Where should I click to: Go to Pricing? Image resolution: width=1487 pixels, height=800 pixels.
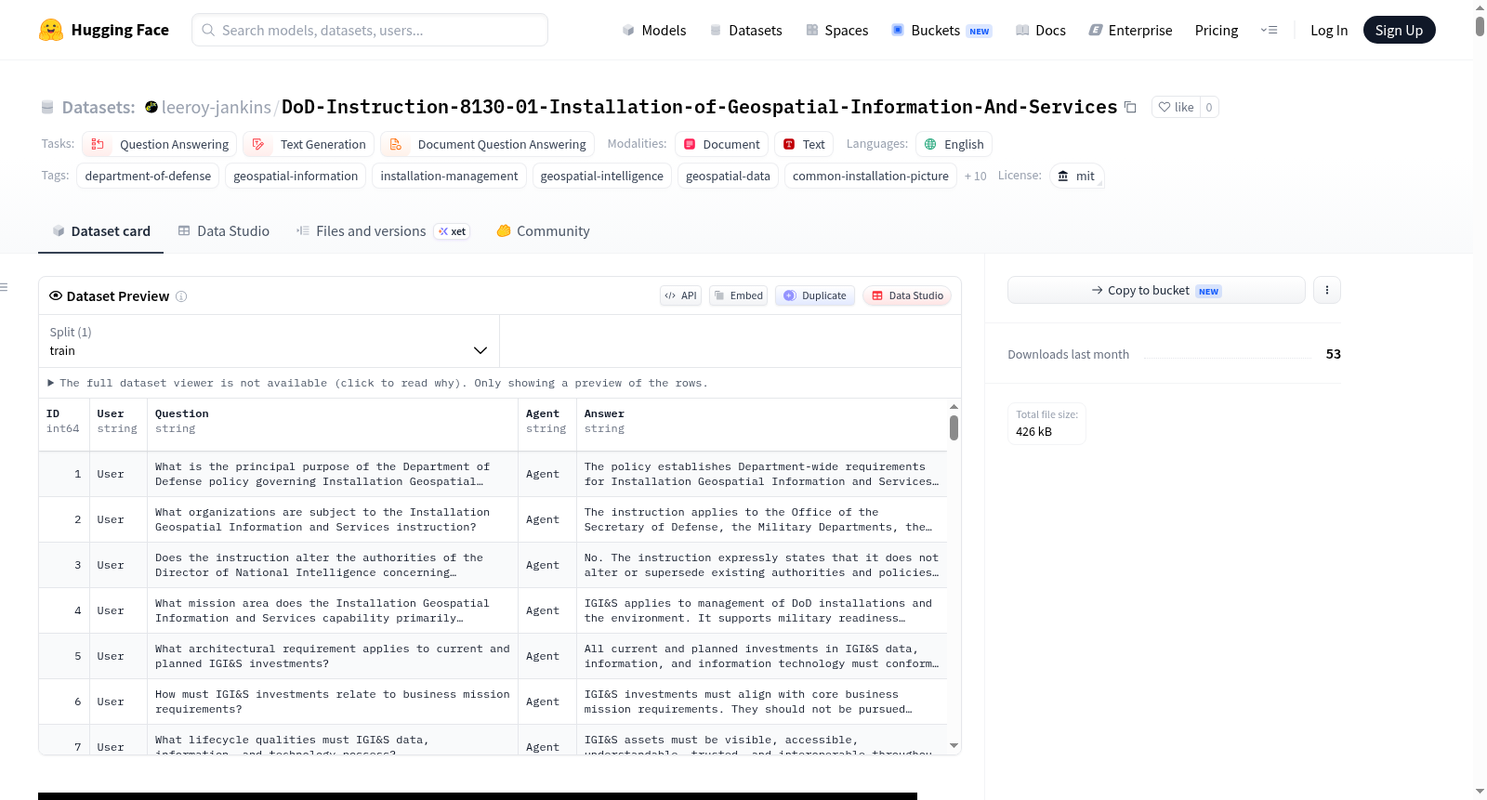1217,30
